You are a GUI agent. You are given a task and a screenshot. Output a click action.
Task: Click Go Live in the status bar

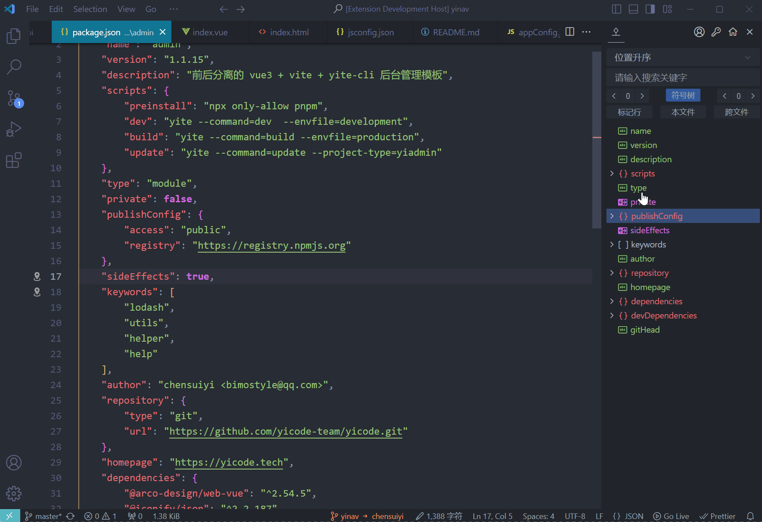point(671,516)
